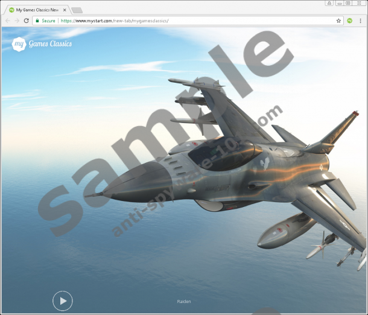Click the Chrome user profile icon

(329, 3)
